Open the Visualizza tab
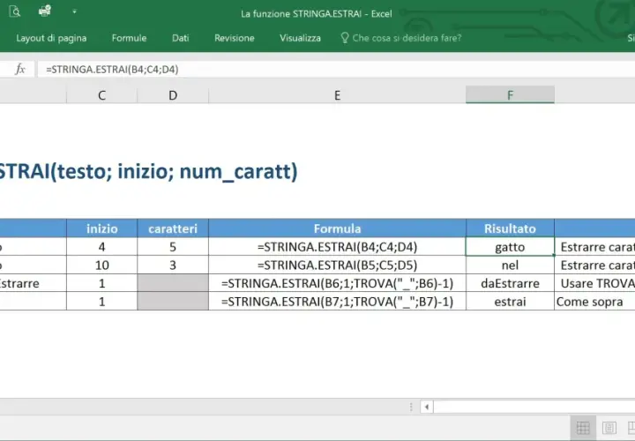The height and width of the screenshot is (441, 635). [x=300, y=38]
